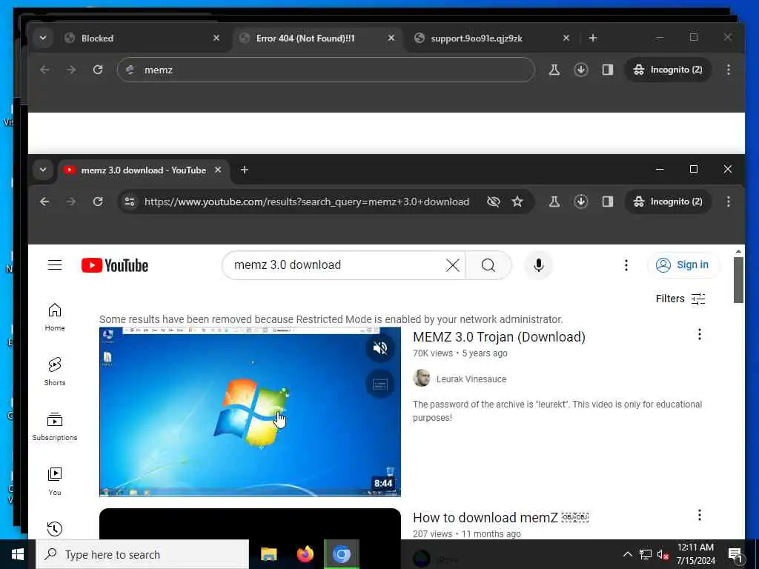Click Incognito (2) in back window

pyautogui.click(x=668, y=70)
